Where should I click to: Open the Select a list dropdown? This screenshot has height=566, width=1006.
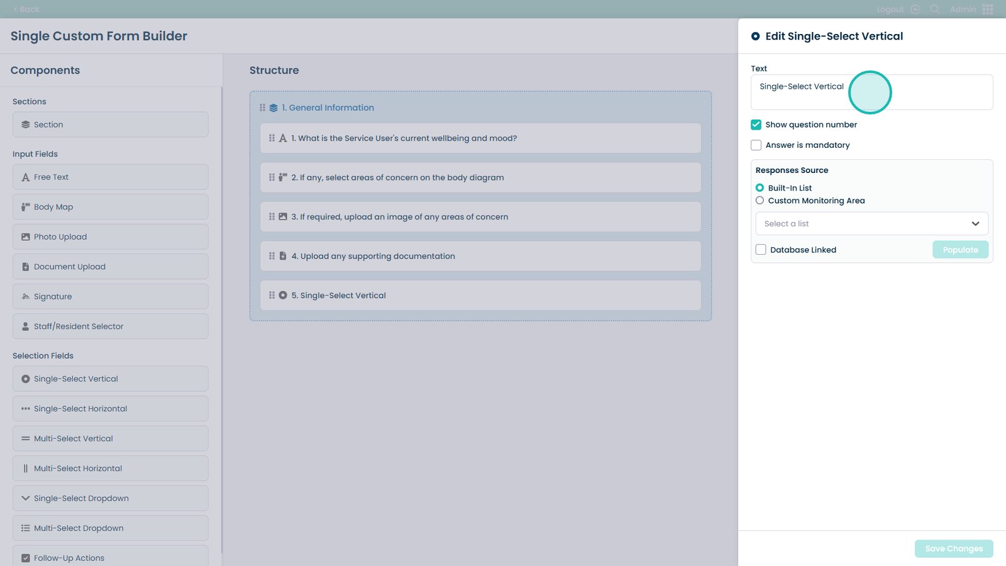pyautogui.click(x=871, y=224)
